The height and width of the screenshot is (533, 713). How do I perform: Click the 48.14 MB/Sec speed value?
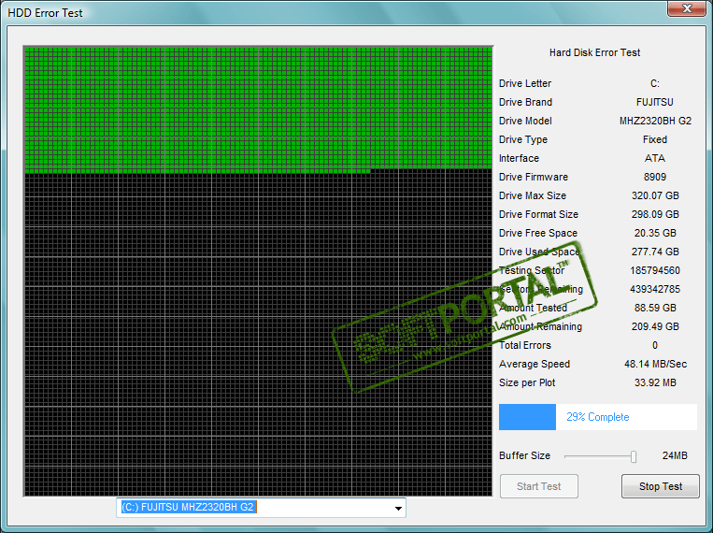tap(655, 364)
